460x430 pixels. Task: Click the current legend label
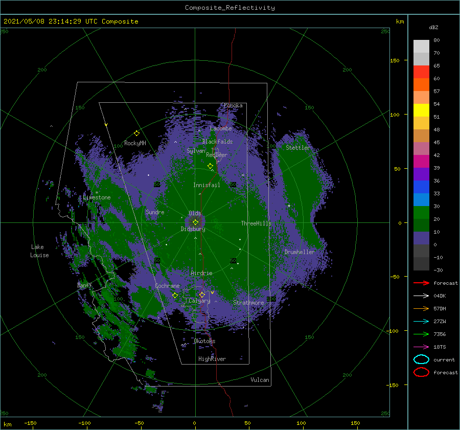444,359
